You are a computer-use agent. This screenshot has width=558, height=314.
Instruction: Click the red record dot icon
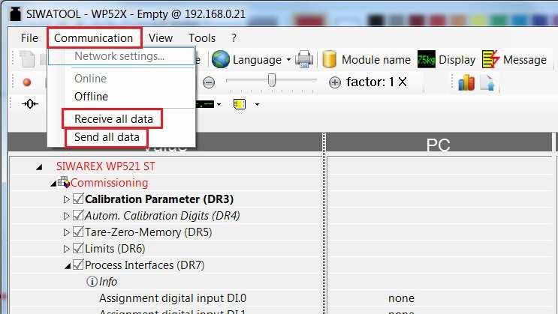click(x=27, y=82)
